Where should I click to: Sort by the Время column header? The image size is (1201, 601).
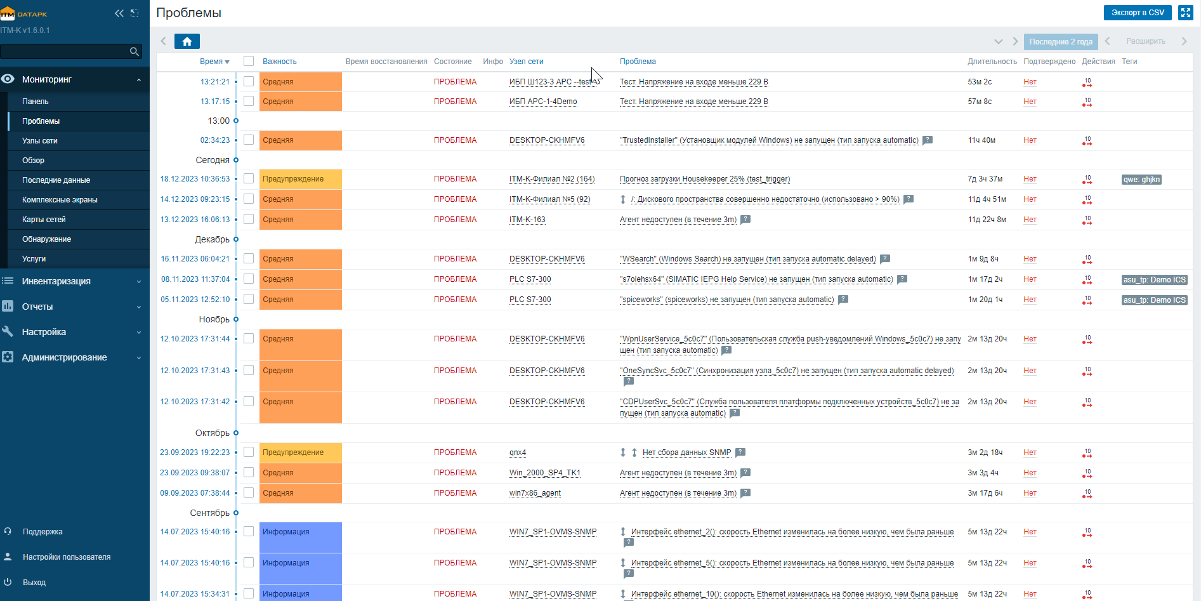coord(214,62)
